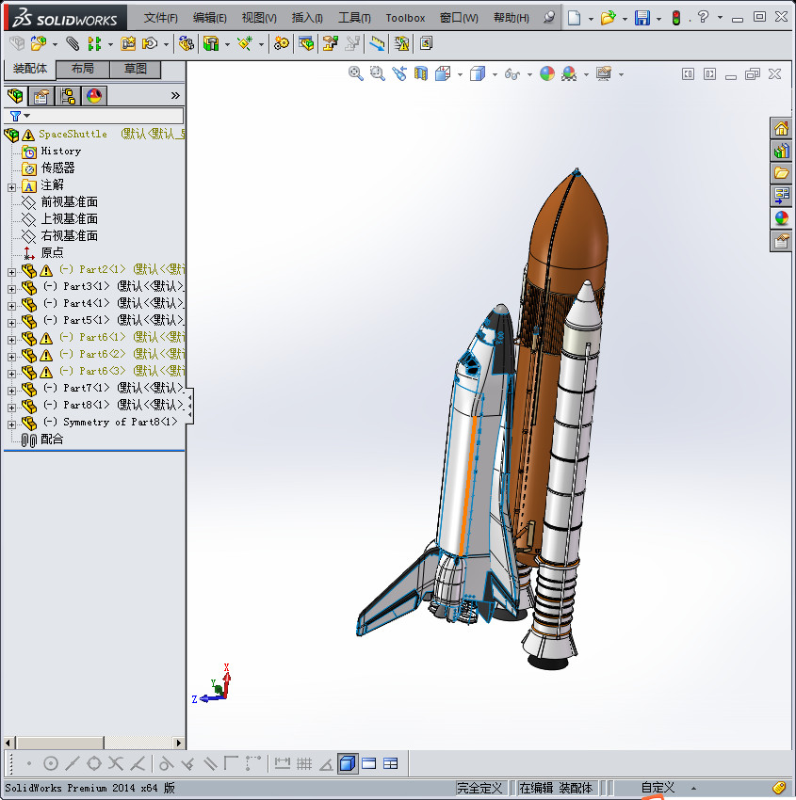Click the Interference Detection ruler icon
Viewport: 796px width, 800px height.
(x=377, y=44)
